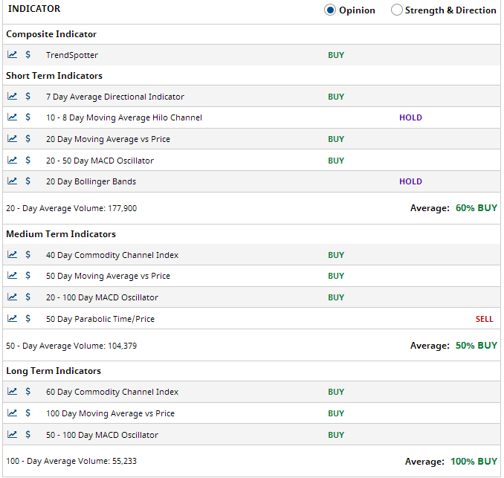Click dollar icon for 40 Day Commodity Channel Index

click(x=28, y=255)
